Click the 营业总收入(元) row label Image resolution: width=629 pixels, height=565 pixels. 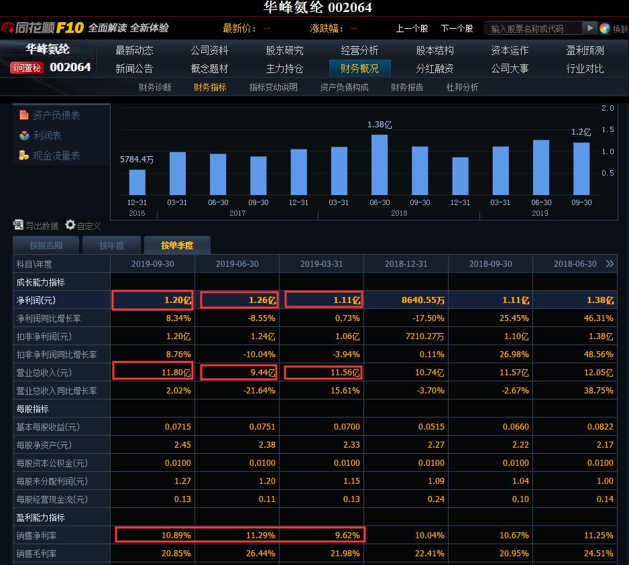[x=44, y=373]
